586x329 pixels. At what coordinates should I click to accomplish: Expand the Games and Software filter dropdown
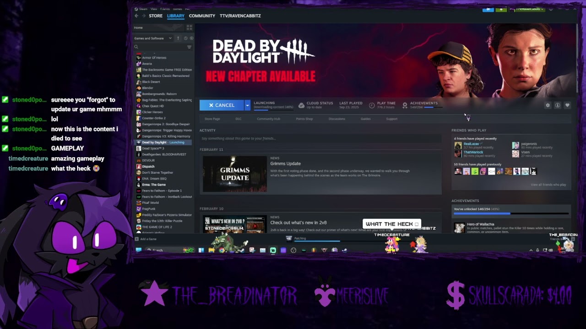tap(153, 38)
